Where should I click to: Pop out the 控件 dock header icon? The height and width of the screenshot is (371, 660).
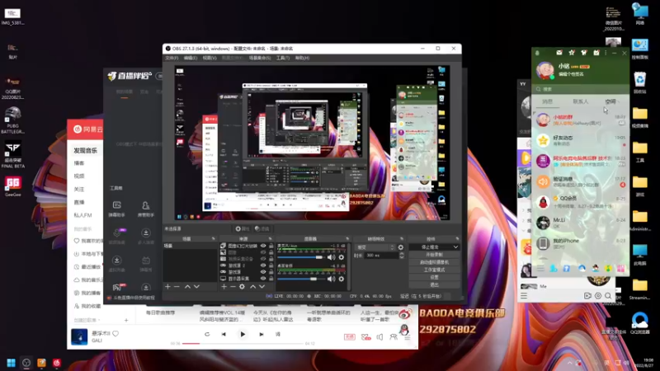[457, 239]
